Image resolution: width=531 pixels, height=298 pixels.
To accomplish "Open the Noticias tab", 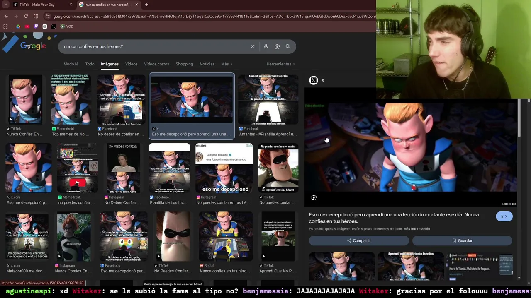I will tap(207, 64).
